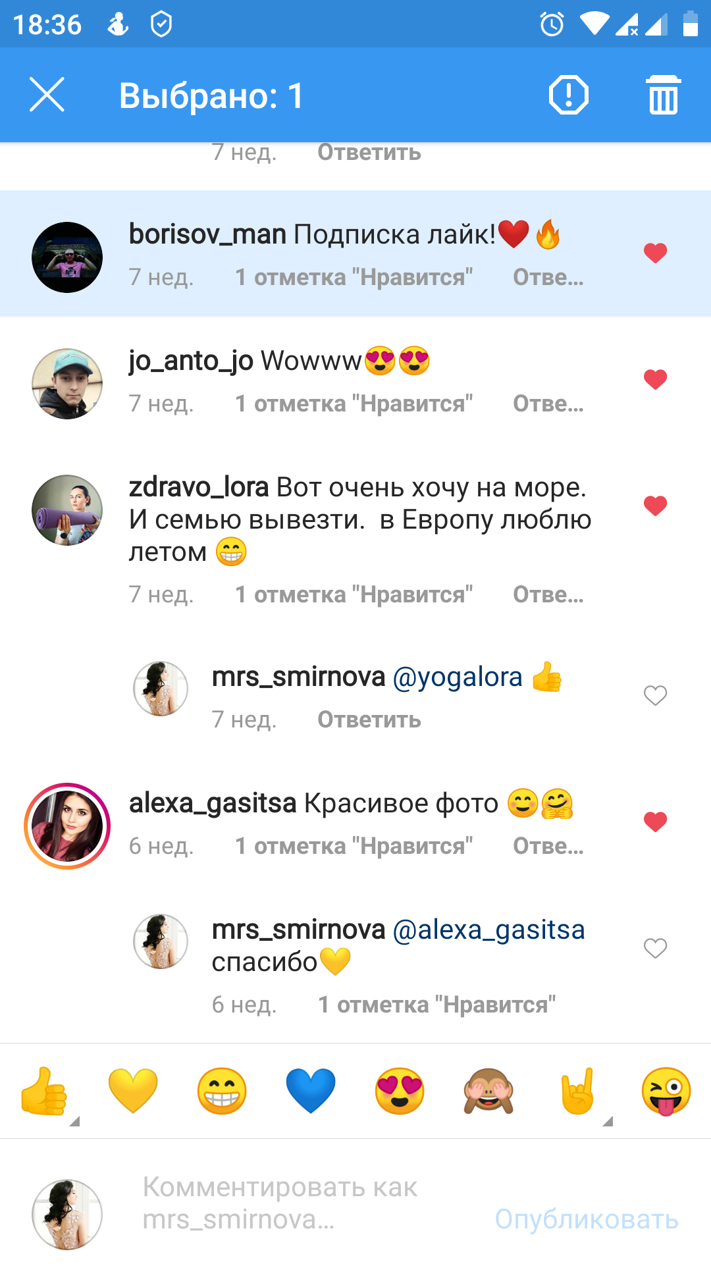Insert the thumbs up emoji
711x1264 pixels.
43,1091
